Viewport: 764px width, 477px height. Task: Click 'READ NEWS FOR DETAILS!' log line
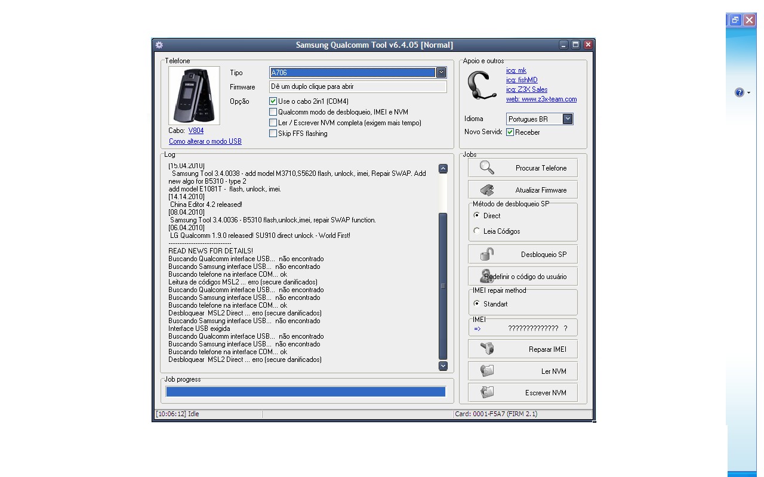tap(211, 251)
